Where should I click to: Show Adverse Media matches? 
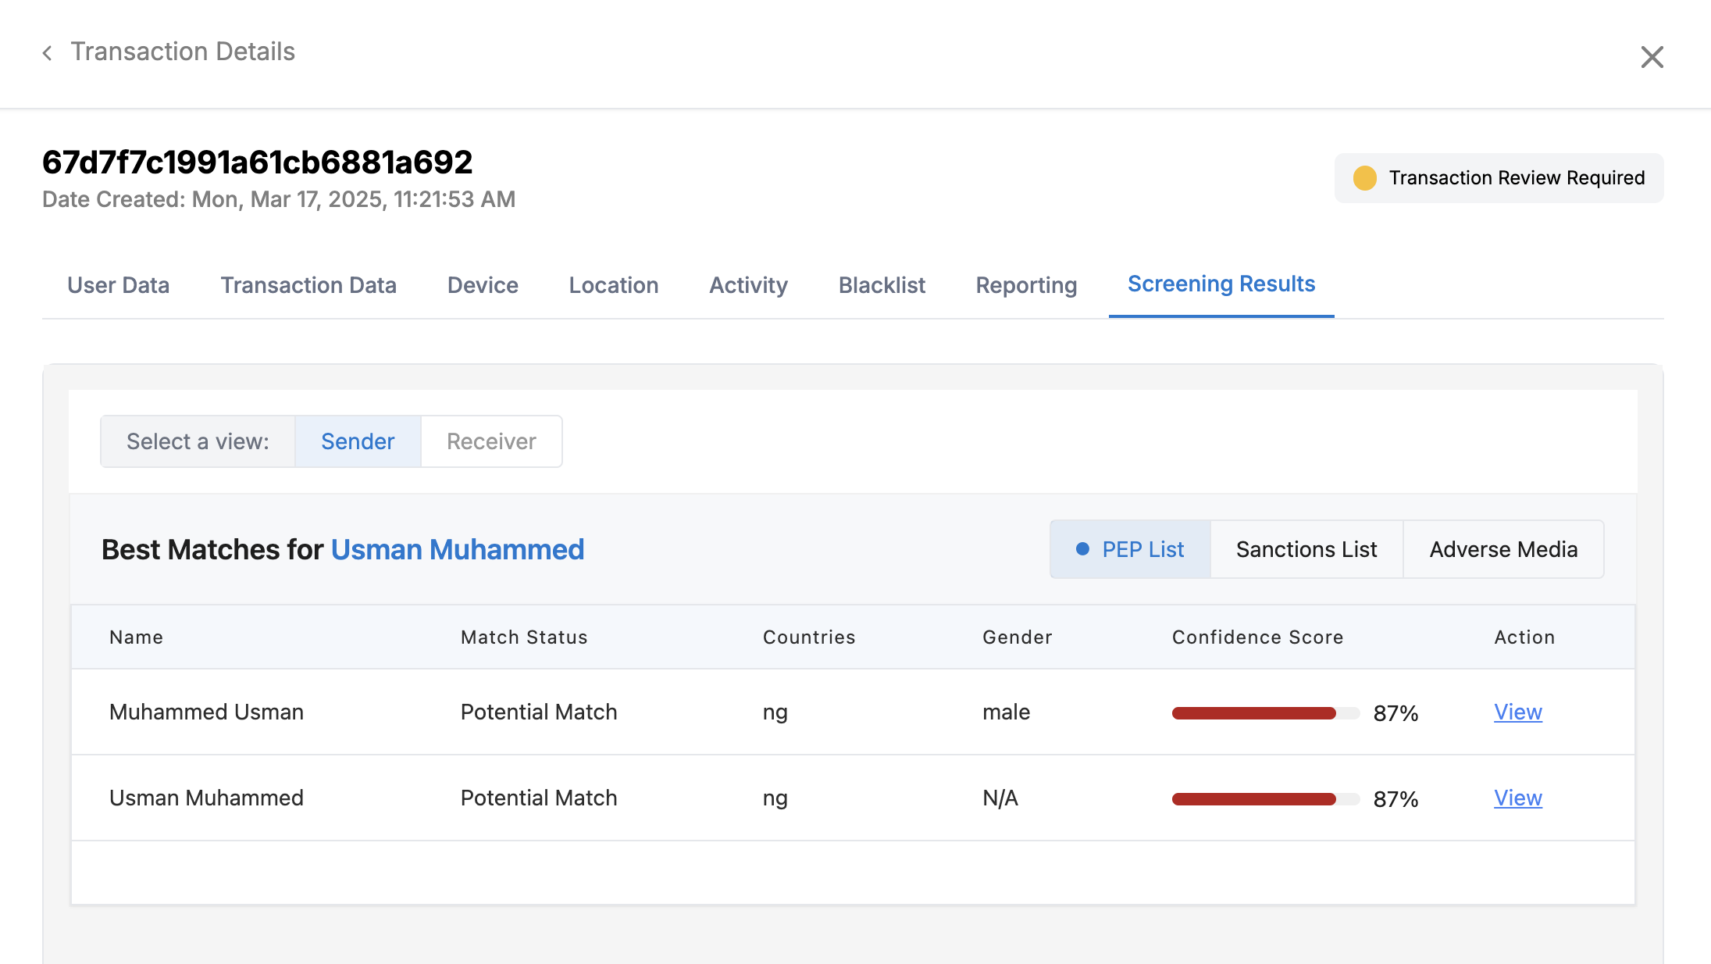click(x=1502, y=549)
